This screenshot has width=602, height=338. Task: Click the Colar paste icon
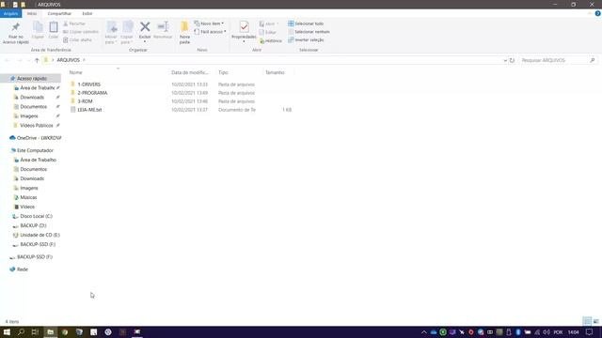[x=54, y=27]
